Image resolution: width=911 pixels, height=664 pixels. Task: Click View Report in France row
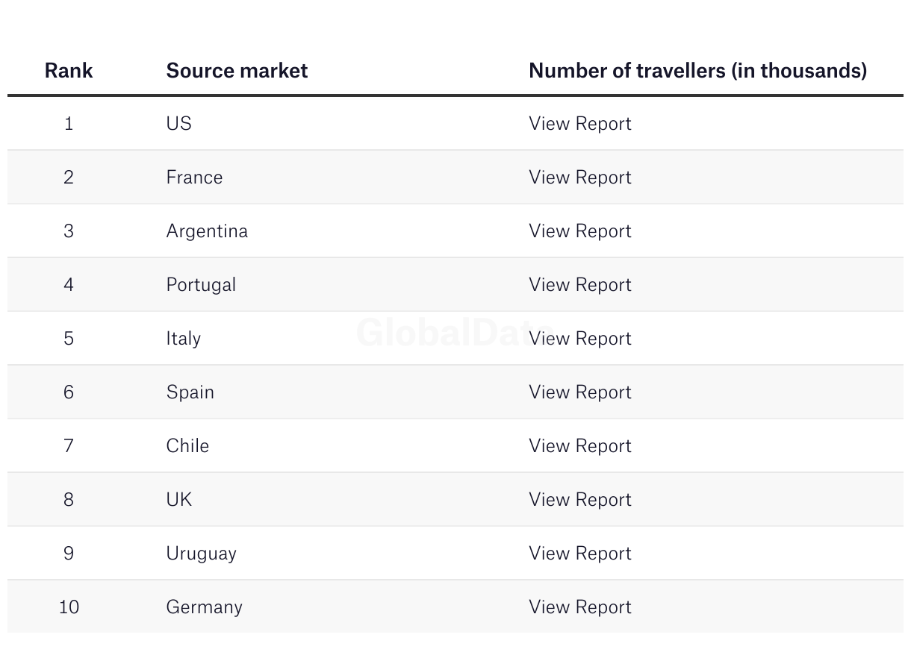579,177
